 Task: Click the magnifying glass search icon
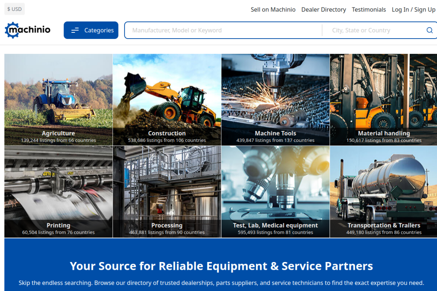429,30
